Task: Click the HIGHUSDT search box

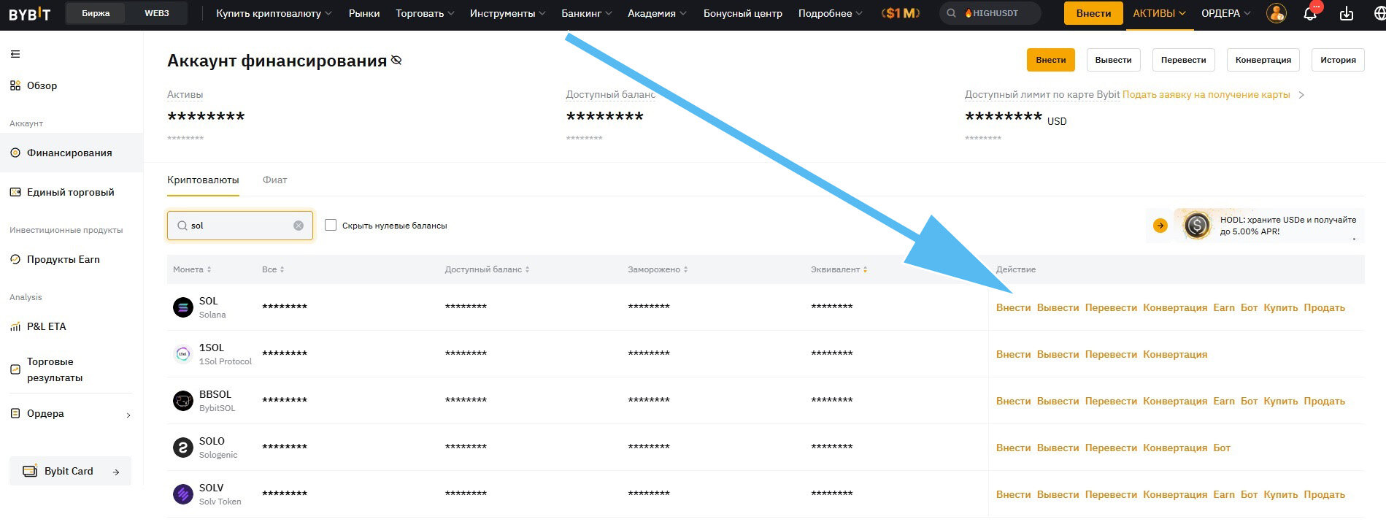Action: coord(990,13)
